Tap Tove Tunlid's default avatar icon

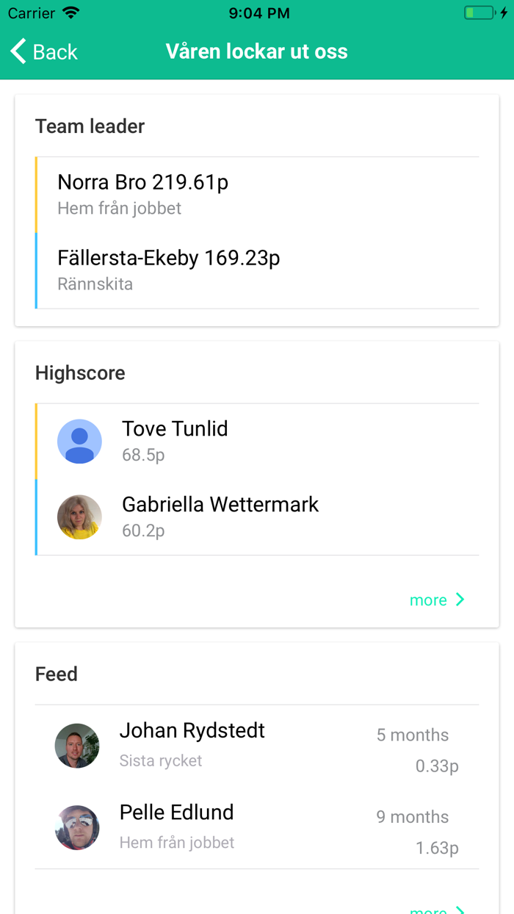click(x=79, y=442)
